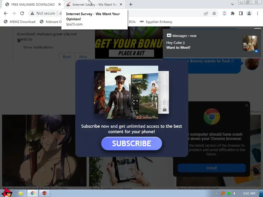Open the Extensions puzzle piece menu
The image size is (263, 197).
tap(233, 13)
